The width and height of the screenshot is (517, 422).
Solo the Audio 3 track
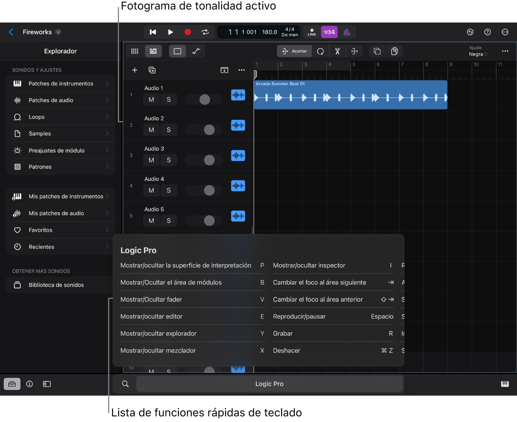[x=169, y=160]
